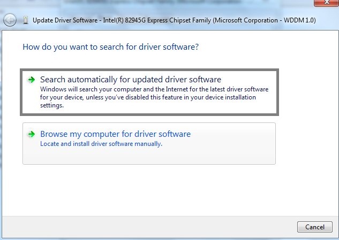The width and height of the screenshot is (339, 240).
Task: Click the 'How do you want to search' heading
Action: point(111,47)
